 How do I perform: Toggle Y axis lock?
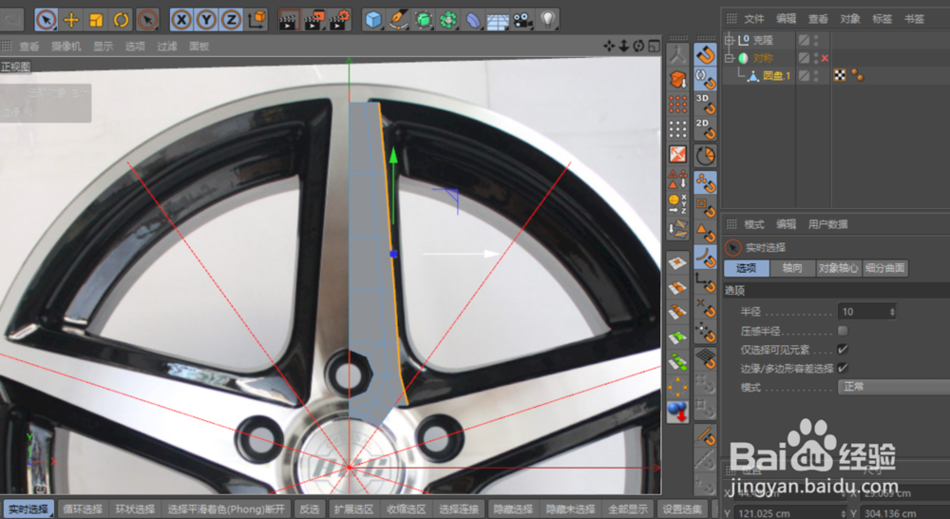[x=206, y=20]
